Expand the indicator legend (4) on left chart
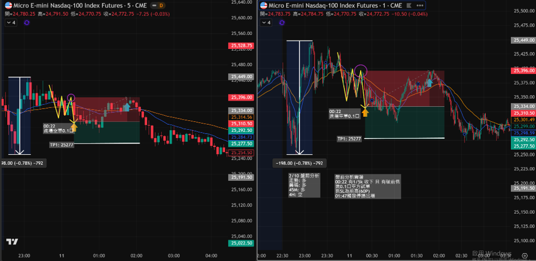Viewport: 536px width, 261px height. pyautogui.click(x=11, y=23)
